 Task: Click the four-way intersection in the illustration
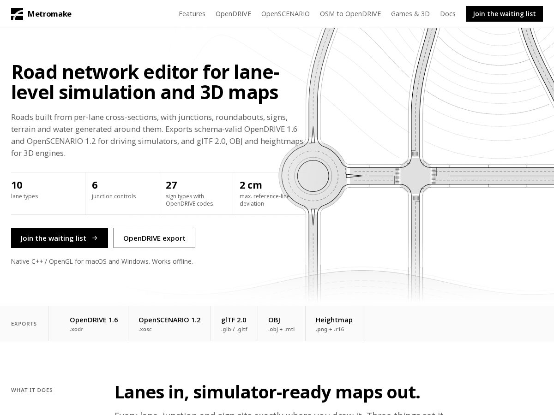(415, 176)
